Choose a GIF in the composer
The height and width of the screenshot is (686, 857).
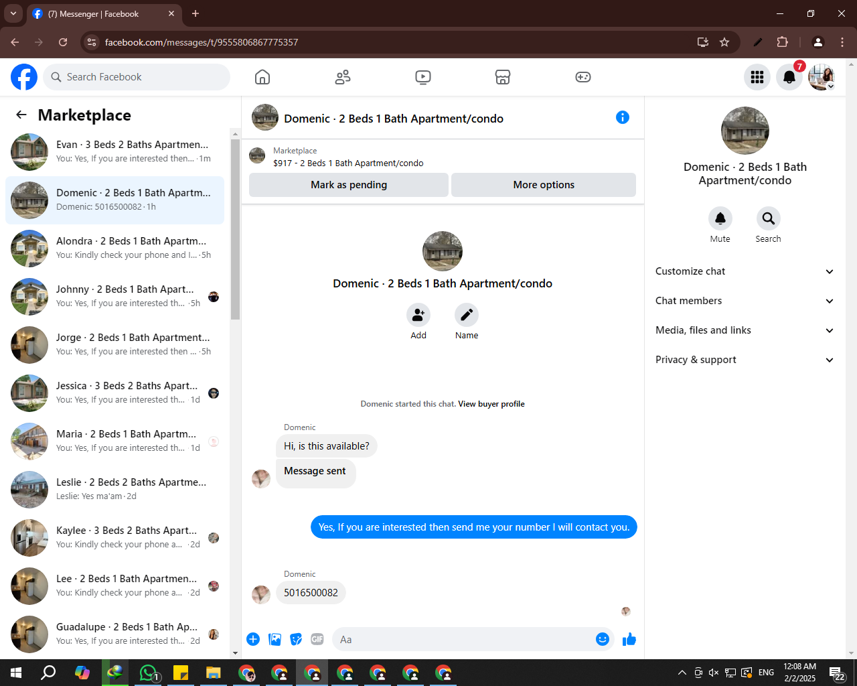[317, 639]
